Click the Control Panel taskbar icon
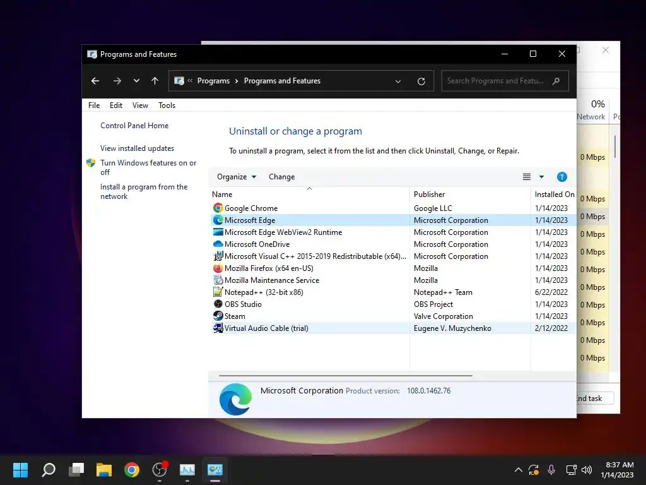The image size is (646, 485). point(215,469)
